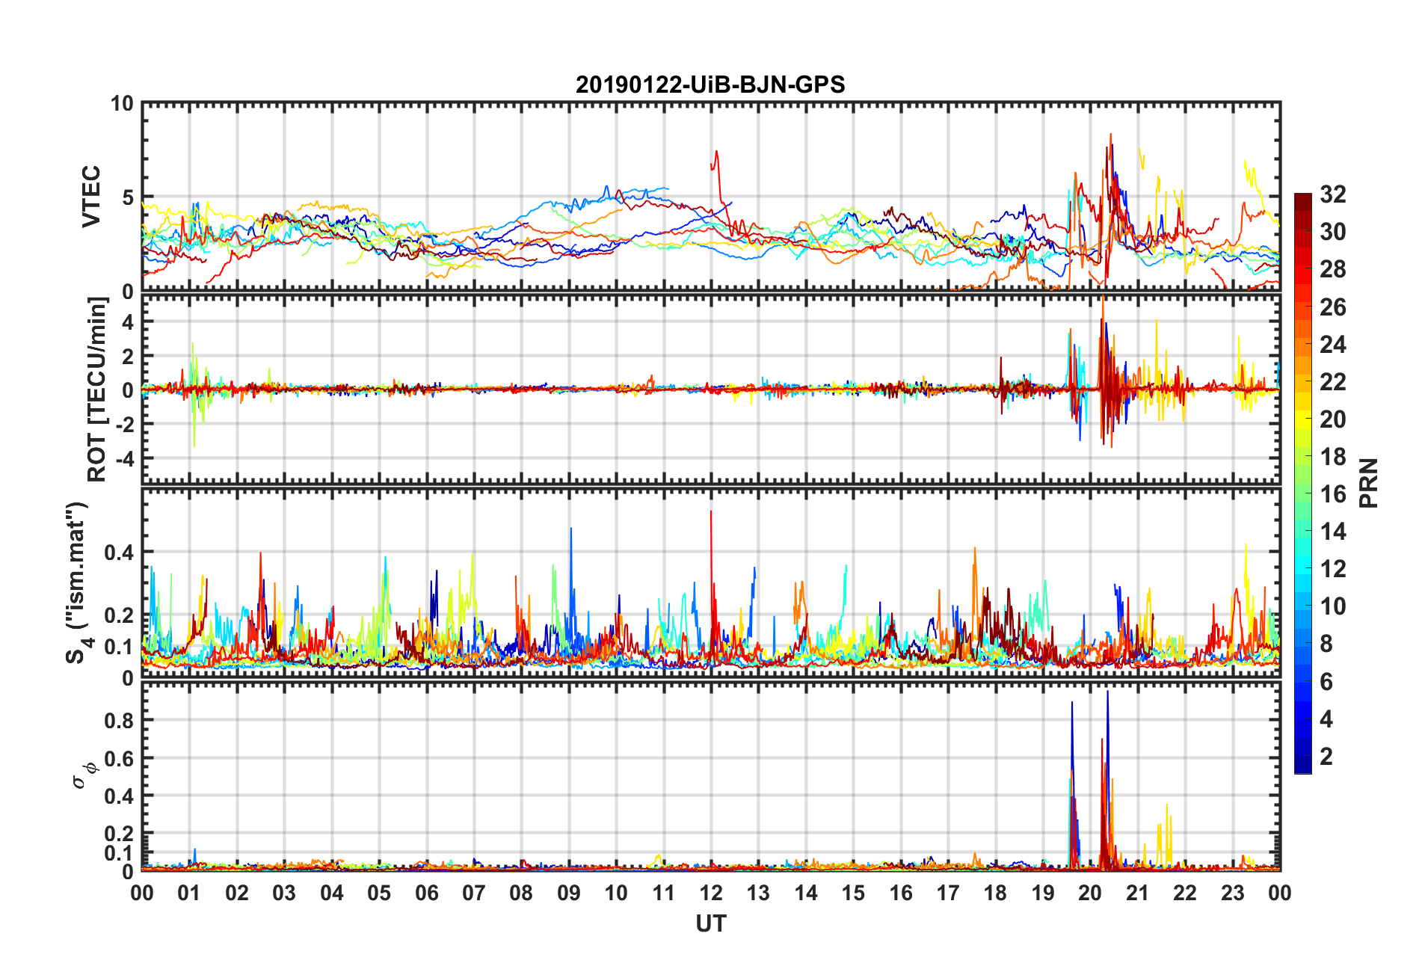1422x966 pixels.
Task: Select the "VTEC" y-axis label
Action: click(x=90, y=197)
